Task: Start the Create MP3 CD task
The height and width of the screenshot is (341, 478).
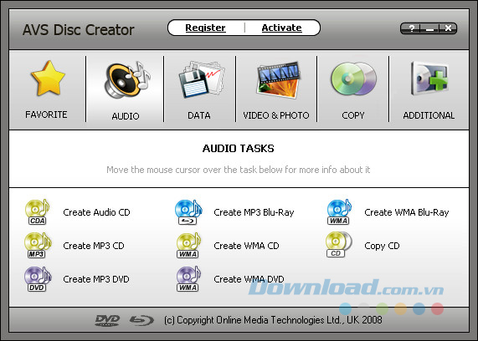Action: [x=94, y=246]
